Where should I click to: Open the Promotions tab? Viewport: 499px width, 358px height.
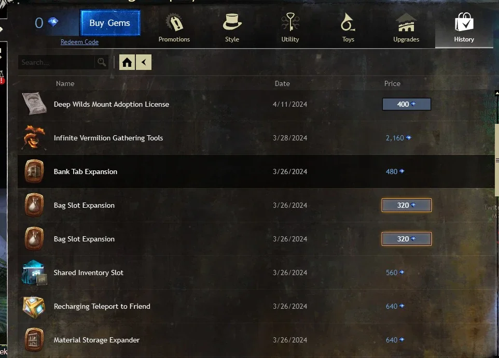(x=174, y=28)
